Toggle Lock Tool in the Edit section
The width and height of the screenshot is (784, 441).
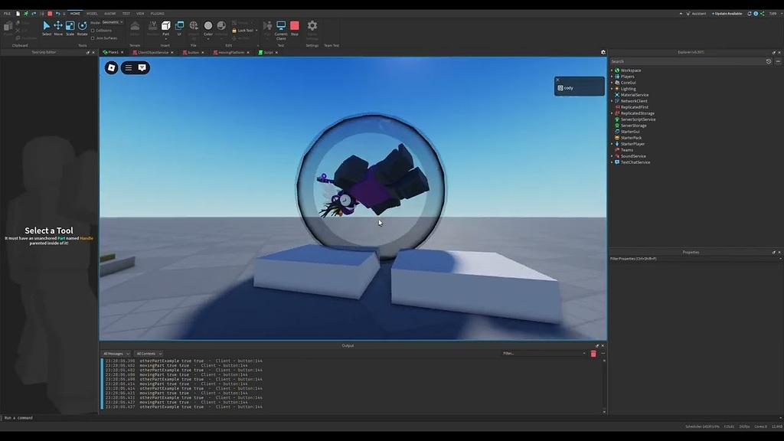pyautogui.click(x=242, y=30)
